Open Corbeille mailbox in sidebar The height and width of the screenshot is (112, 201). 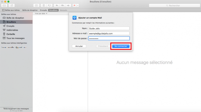pyautogui.click(x=11, y=34)
